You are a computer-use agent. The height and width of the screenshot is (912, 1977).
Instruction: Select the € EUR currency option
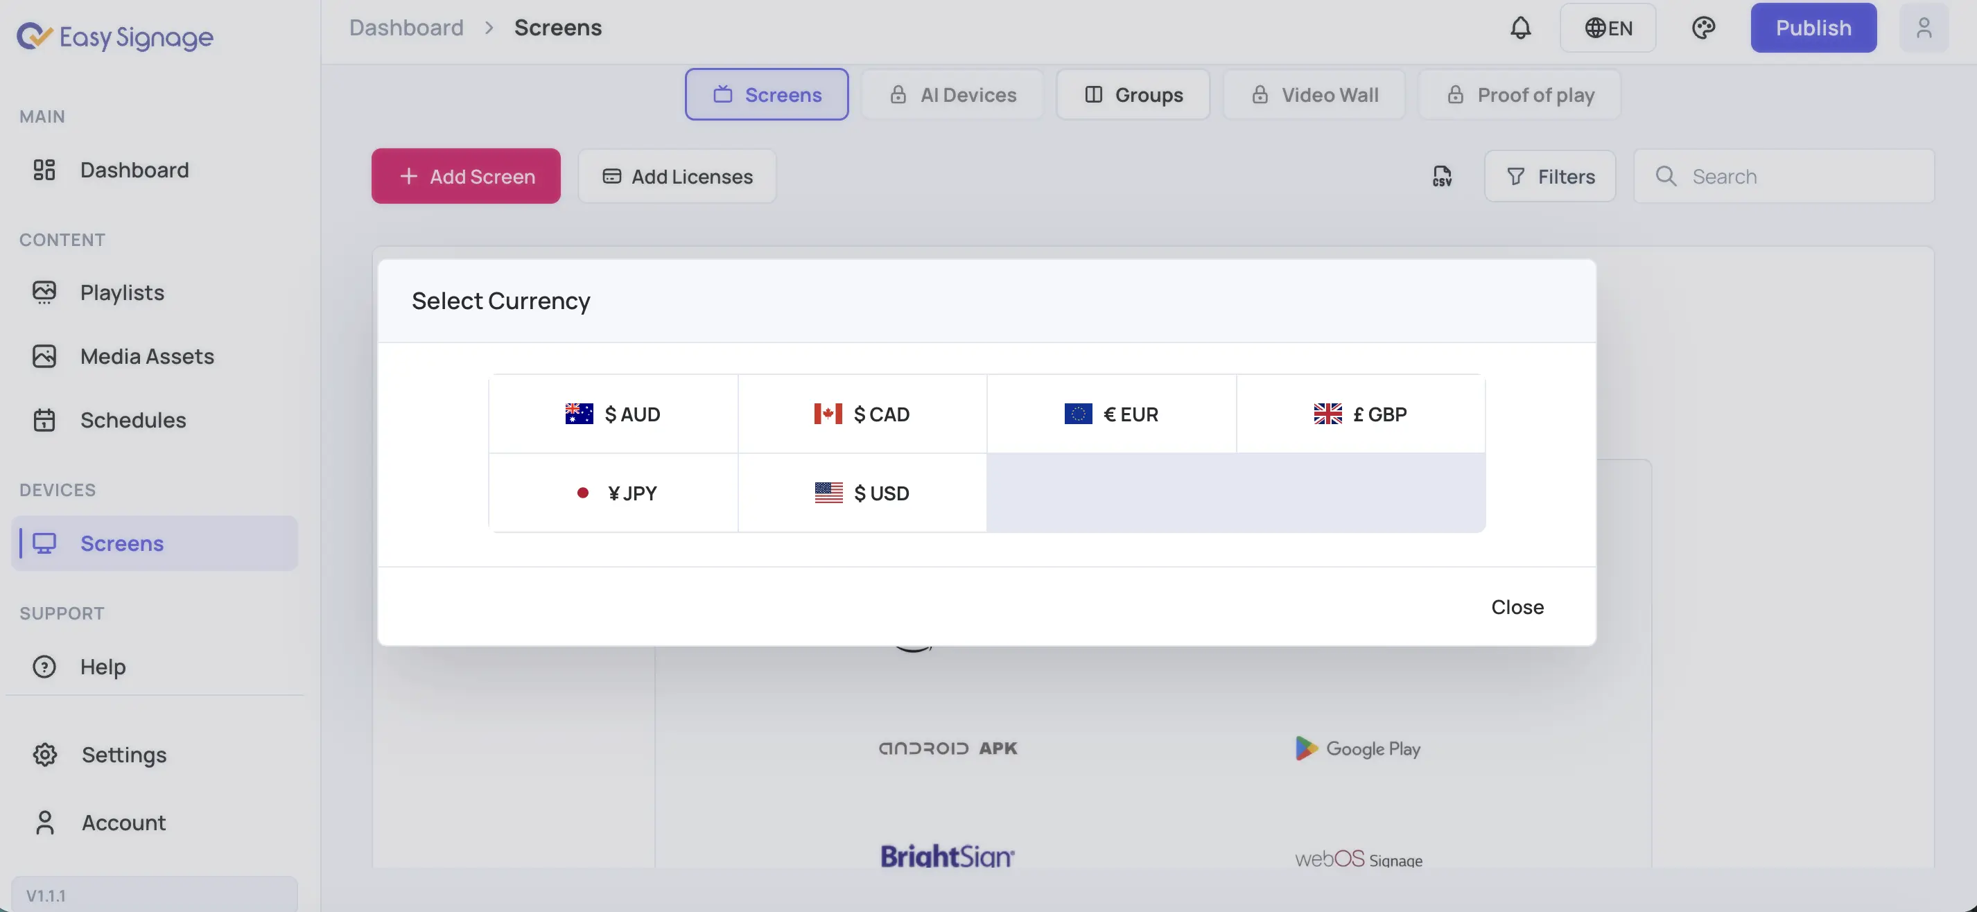pyautogui.click(x=1111, y=414)
